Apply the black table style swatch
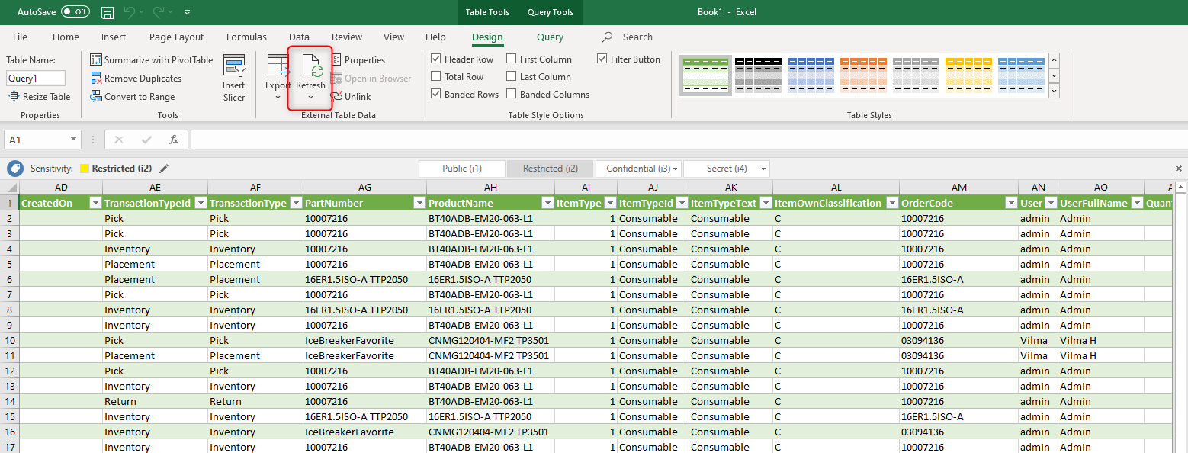This screenshot has height=453, width=1188. (x=757, y=75)
